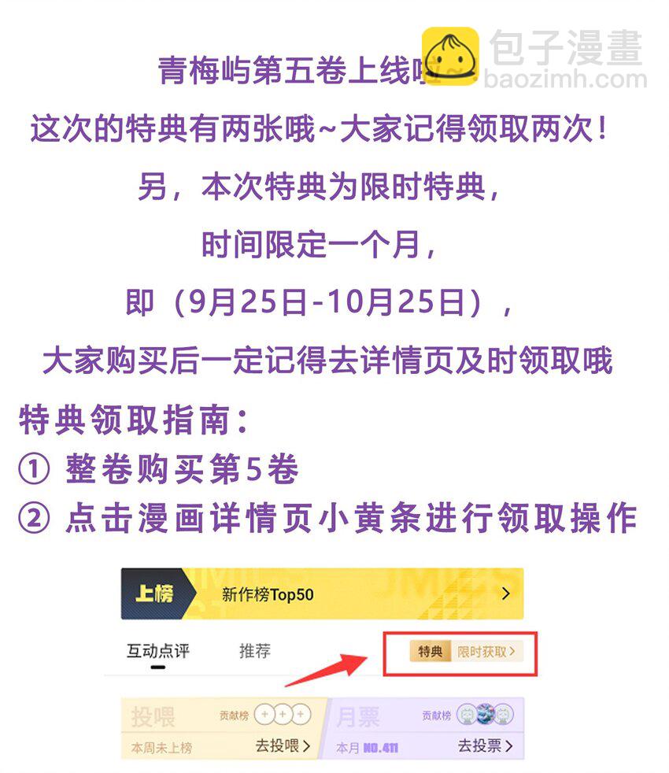Click the 特典 gold badge

coord(430,652)
